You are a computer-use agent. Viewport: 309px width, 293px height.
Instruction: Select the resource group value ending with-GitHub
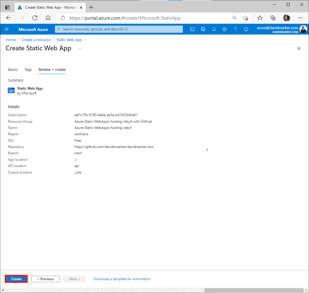113,121
